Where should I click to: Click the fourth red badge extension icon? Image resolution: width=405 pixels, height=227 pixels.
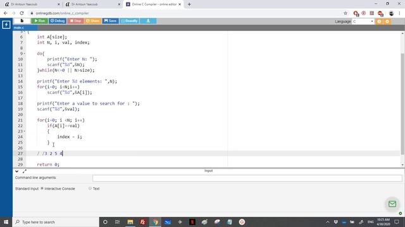pos(380,13)
